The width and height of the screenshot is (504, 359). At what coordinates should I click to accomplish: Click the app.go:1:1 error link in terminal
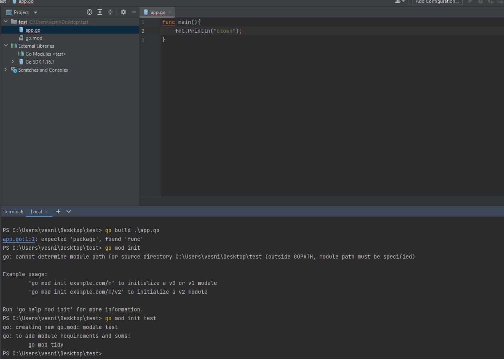(x=19, y=239)
